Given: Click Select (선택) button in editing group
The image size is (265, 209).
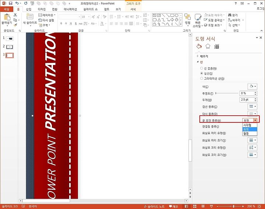Looking at the screenshot, I should click(x=234, y=25).
